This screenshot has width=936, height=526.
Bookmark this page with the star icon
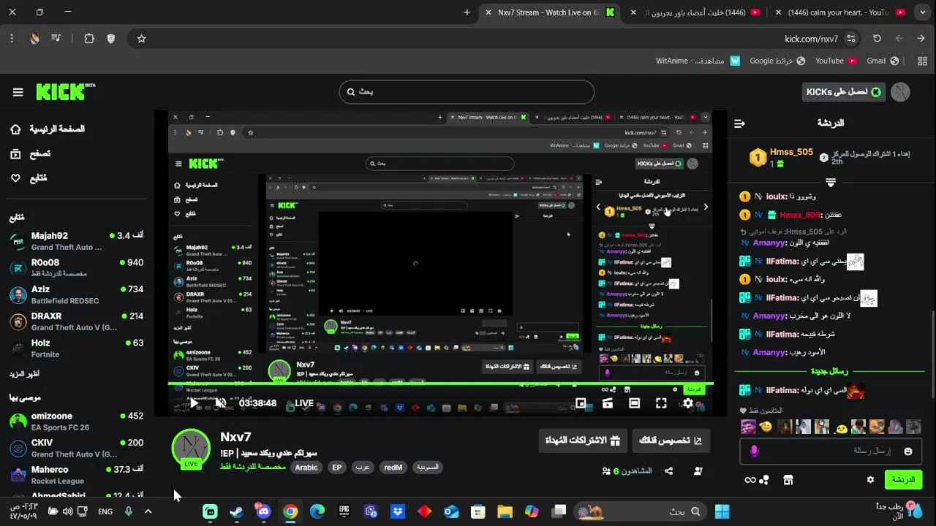(x=142, y=39)
